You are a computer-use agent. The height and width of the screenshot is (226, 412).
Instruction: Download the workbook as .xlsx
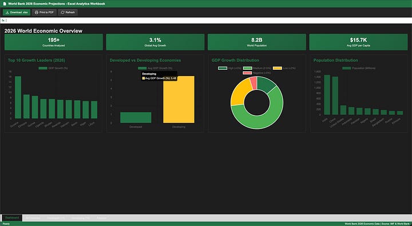pyautogui.click(x=17, y=13)
